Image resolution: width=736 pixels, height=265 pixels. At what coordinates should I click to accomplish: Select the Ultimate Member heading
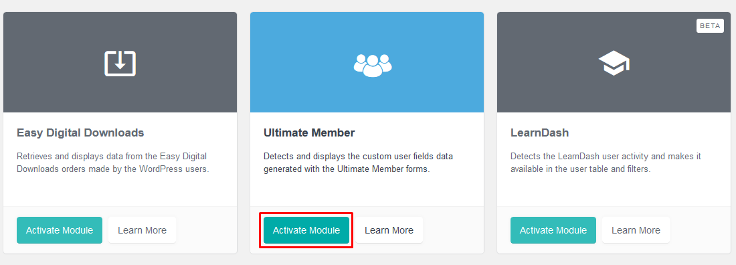coord(309,133)
